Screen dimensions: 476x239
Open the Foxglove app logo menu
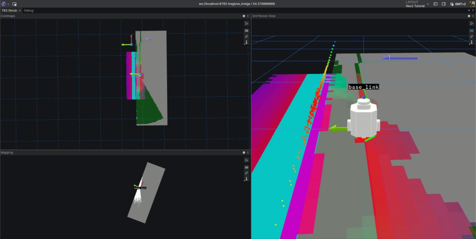click(4, 4)
